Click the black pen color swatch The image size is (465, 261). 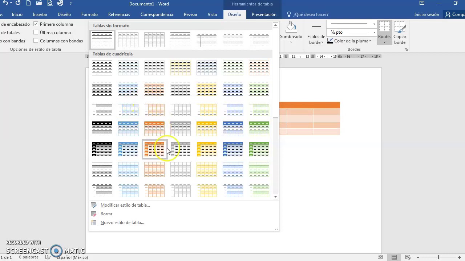pyautogui.click(x=330, y=41)
